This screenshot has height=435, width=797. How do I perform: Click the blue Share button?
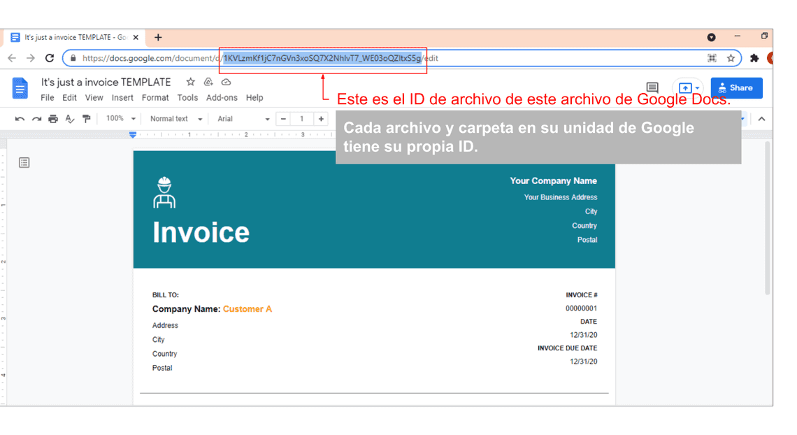[x=736, y=88]
